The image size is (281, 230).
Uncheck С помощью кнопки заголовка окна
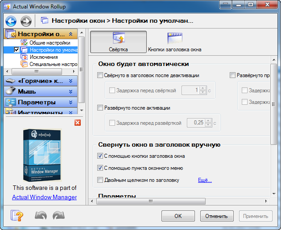pos(100,156)
